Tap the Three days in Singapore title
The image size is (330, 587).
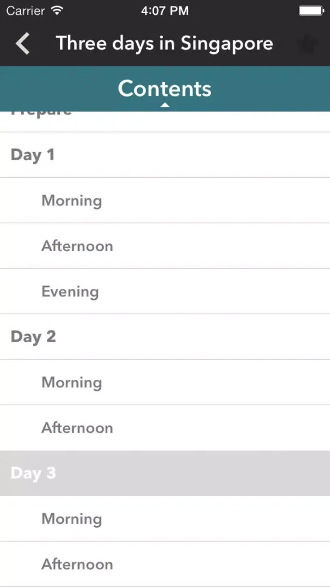tap(165, 43)
